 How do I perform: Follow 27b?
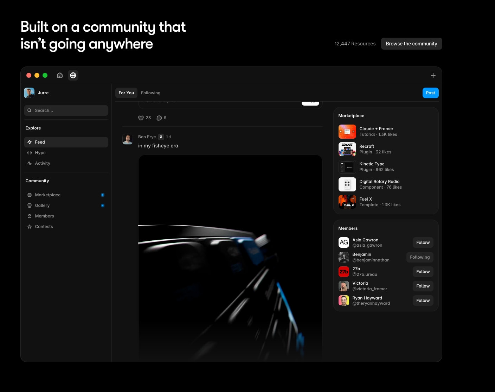point(423,272)
